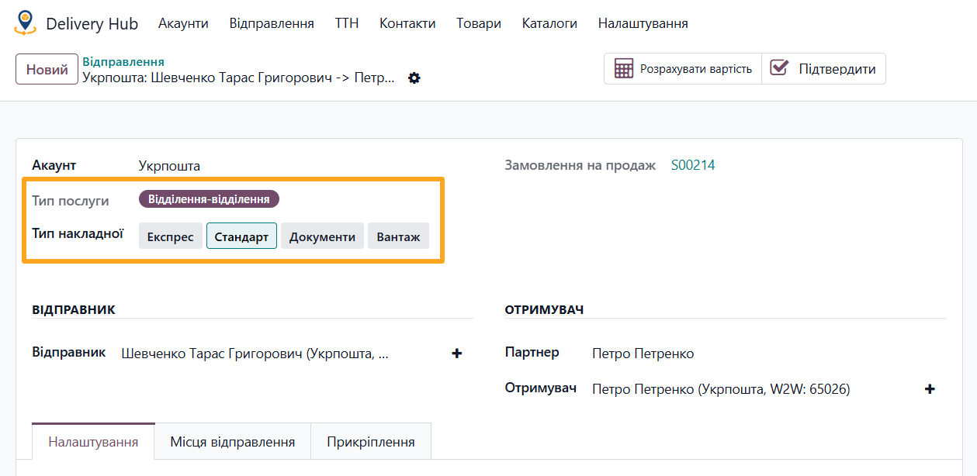
Task: Select the Експрес waybill type
Action: 171,236
